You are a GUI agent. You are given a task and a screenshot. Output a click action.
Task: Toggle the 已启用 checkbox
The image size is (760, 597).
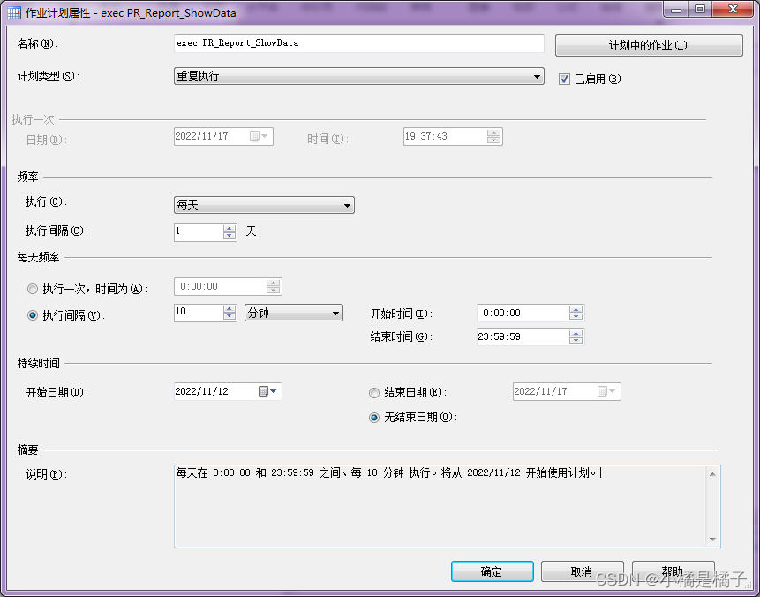562,79
